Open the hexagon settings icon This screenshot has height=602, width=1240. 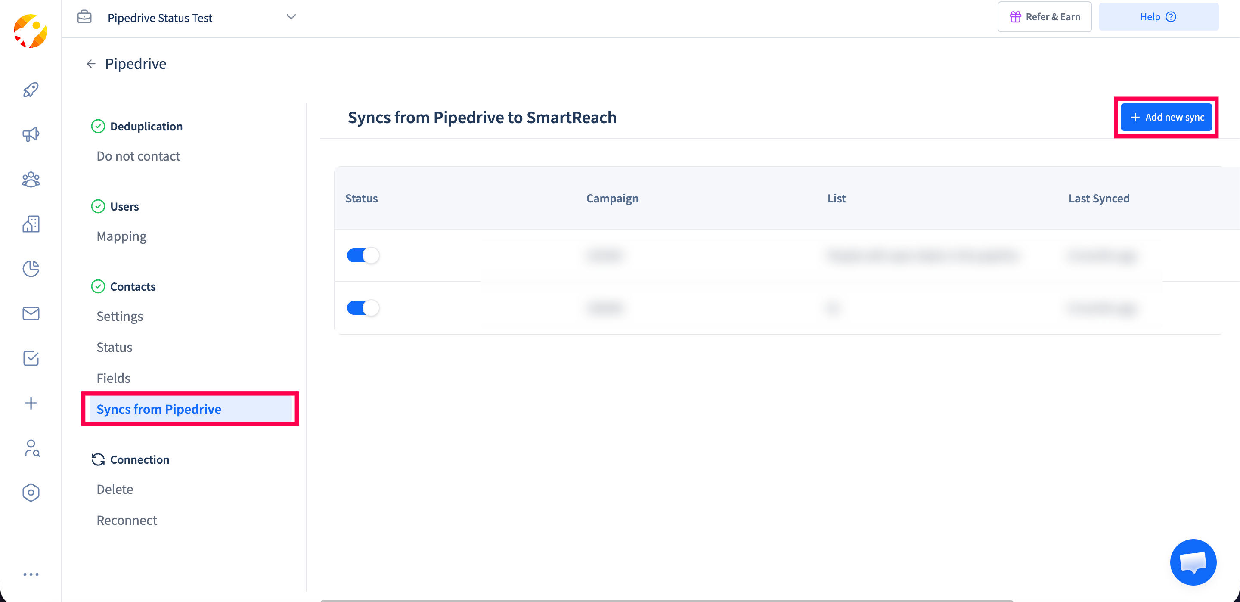(x=31, y=492)
